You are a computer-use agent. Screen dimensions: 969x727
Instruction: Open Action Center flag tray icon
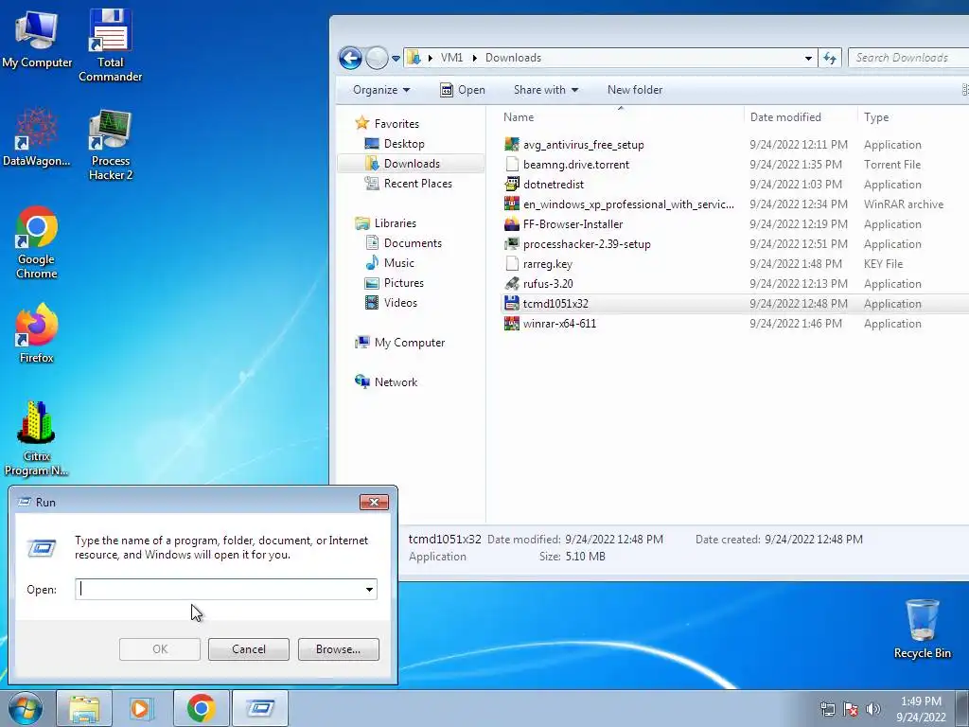pyautogui.click(x=851, y=709)
